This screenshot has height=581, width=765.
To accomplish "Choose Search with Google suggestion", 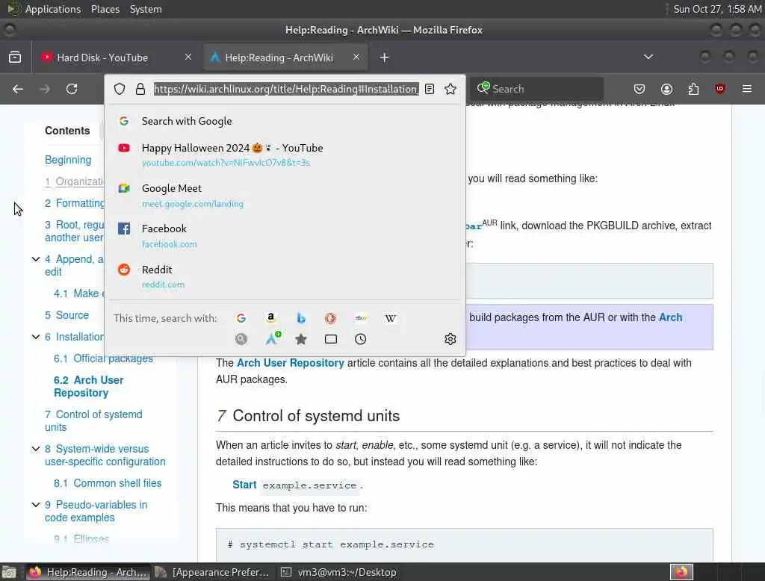I will tap(285, 121).
